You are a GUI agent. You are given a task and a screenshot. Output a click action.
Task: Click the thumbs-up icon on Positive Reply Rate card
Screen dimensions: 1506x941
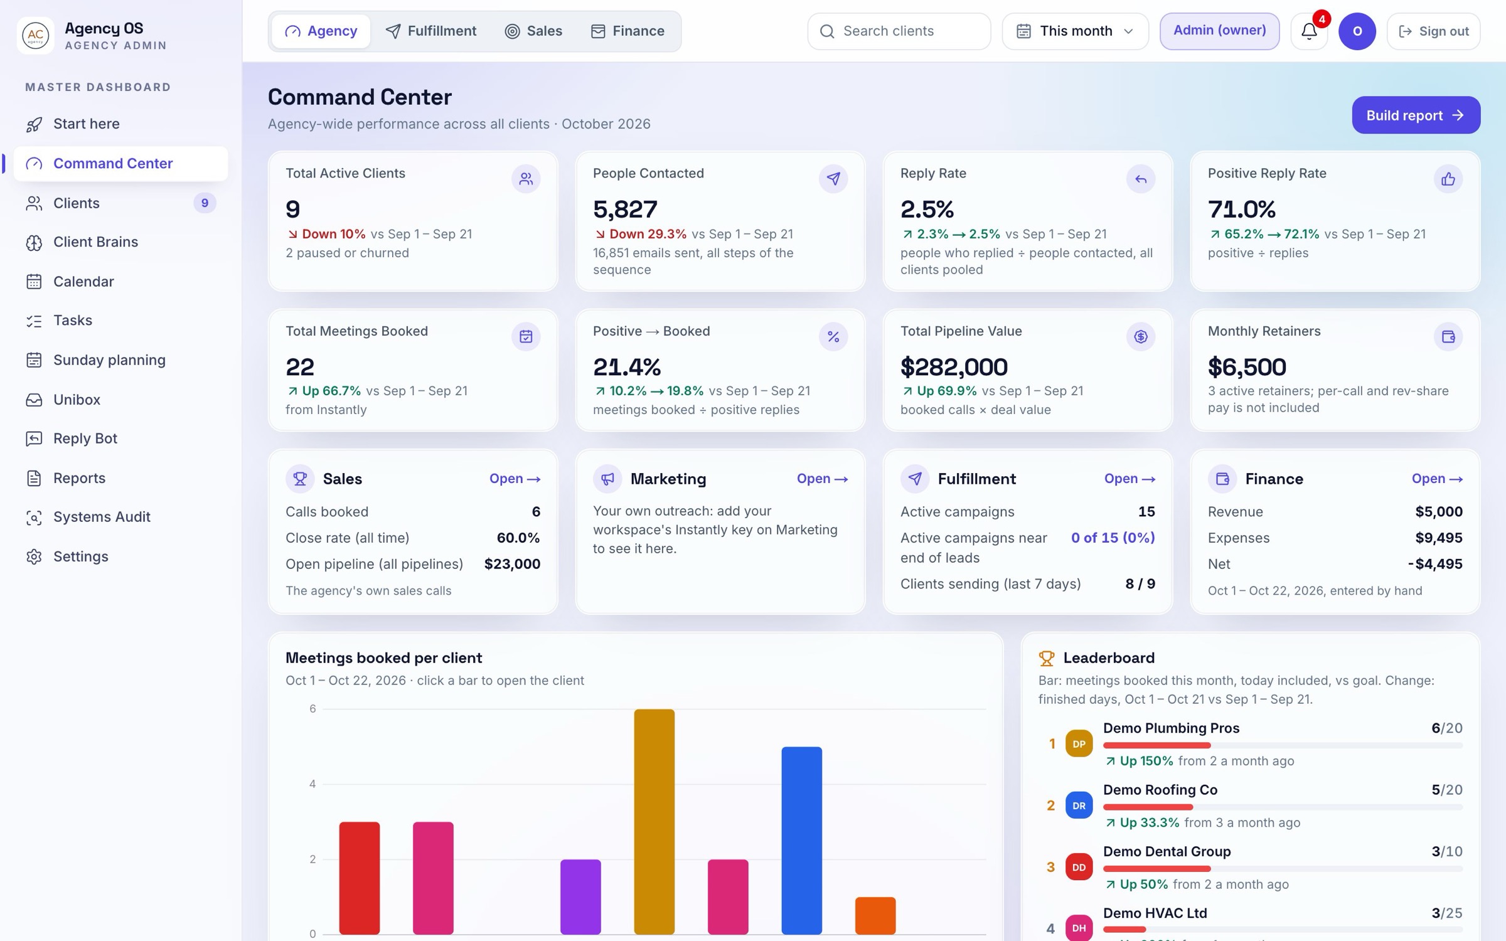[x=1448, y=179]
